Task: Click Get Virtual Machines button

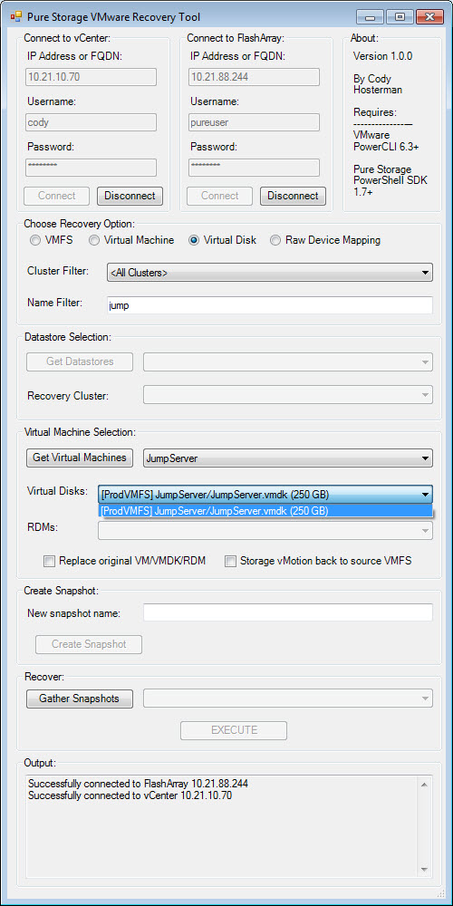Action: pos(80,457)
